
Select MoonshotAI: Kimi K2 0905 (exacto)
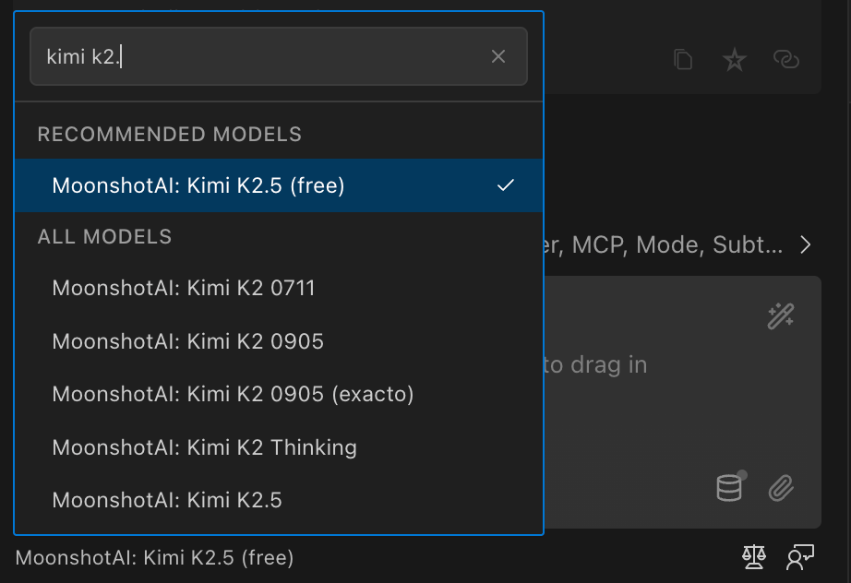pyautogui.click(x=233, y=395)
